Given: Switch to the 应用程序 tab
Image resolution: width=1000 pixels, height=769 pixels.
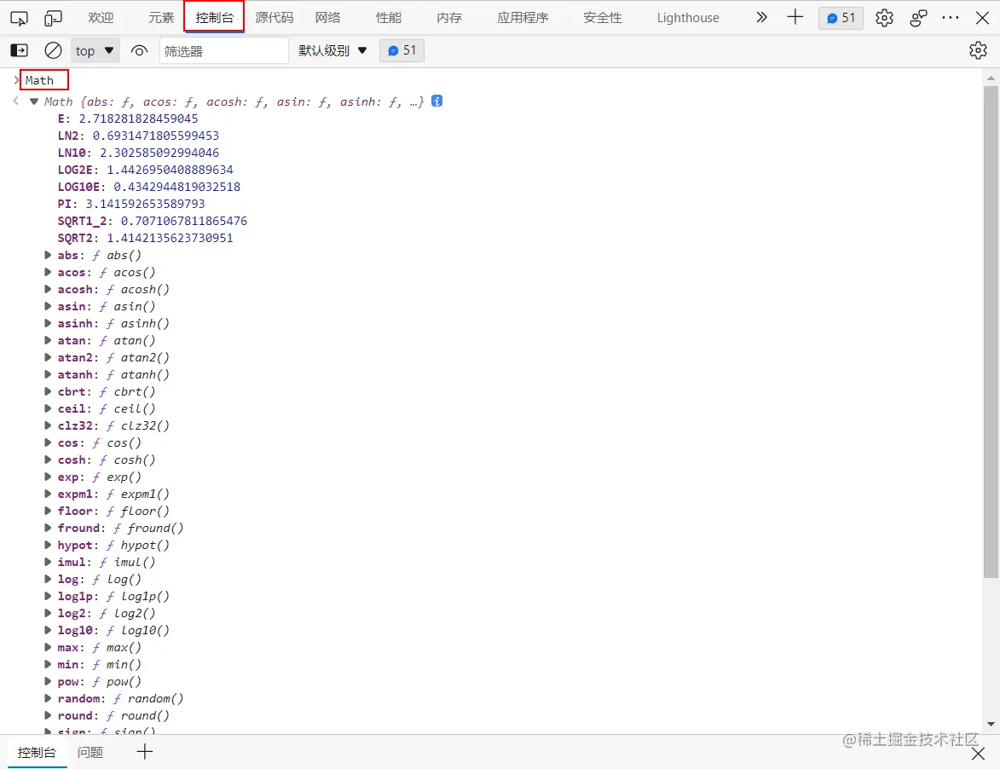Looking at the screenshot, I should (x=523, y=18).
